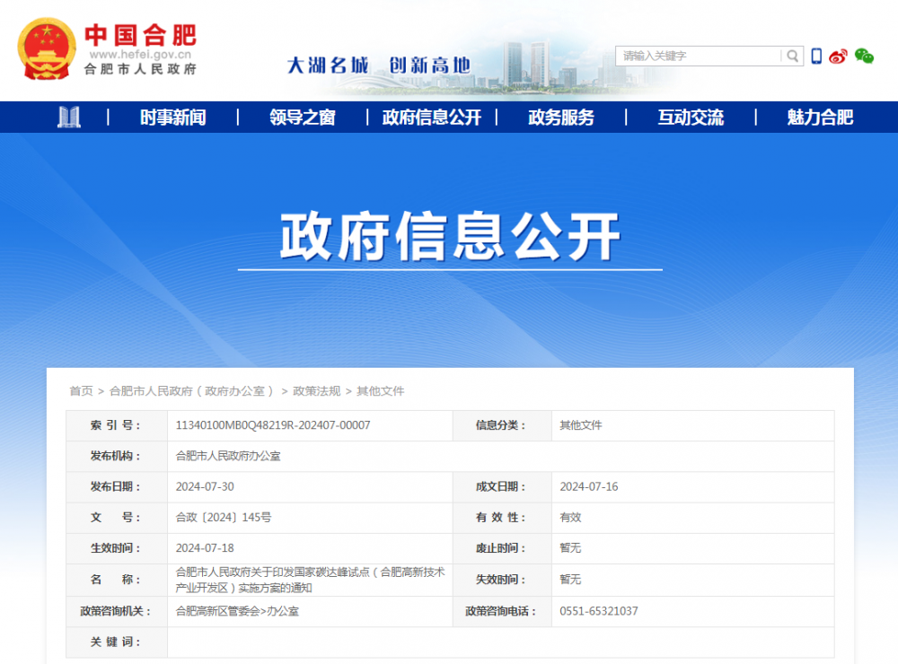The image size is (898, 664).
Task: Click the 大湖名城 创新高地 slogan banner
Action: (x=378, y=65)
